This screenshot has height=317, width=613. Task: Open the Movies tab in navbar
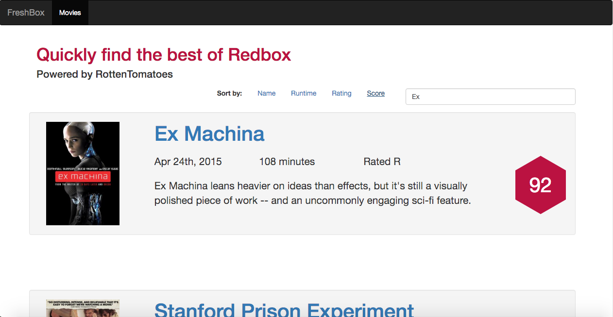(x=70, y=13)
